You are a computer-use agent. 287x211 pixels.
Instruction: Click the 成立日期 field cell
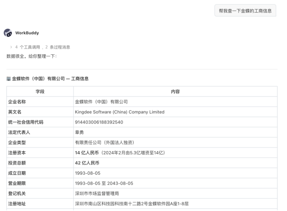[40, 173]
